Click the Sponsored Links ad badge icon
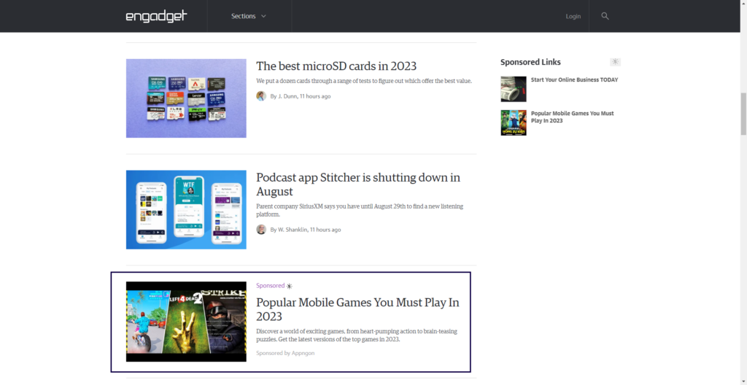The height and width of the screenshot is (385, 747). [615, 62]
